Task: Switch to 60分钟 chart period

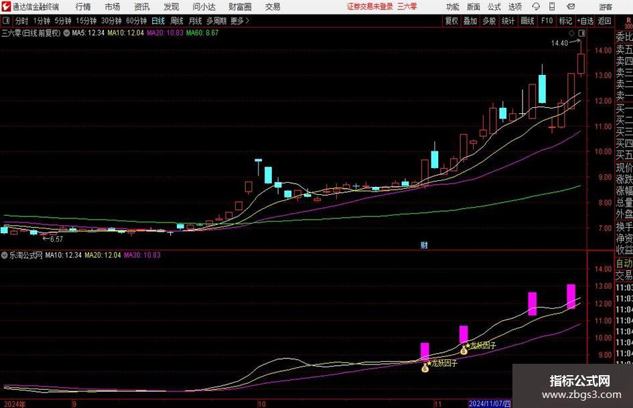Action: click(137, 21)
